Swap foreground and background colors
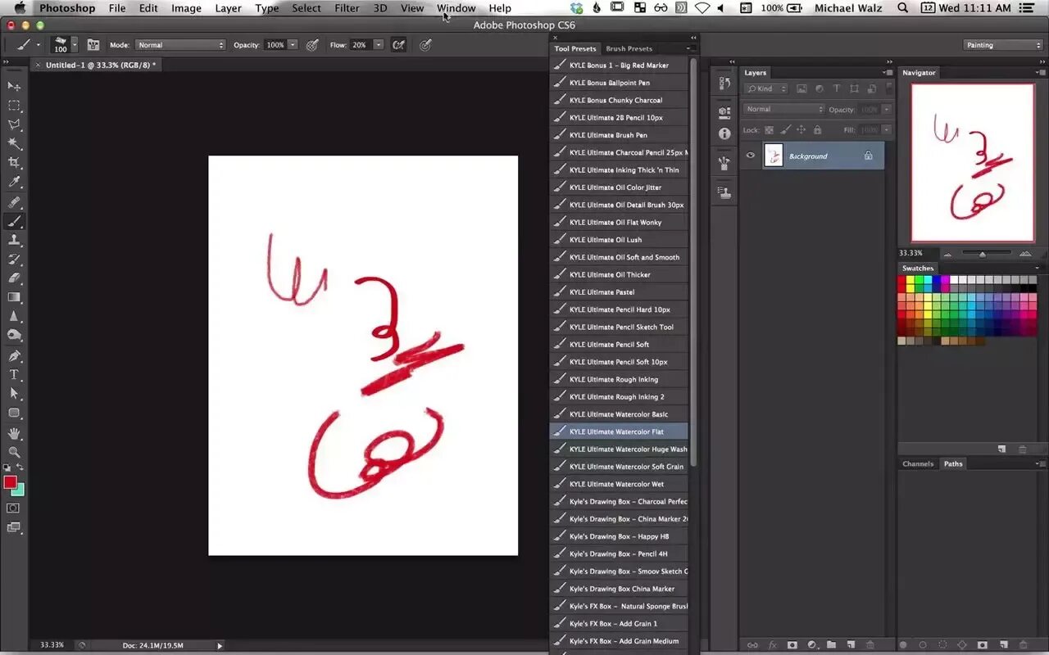The height and width of the screenshot is (655, 1049). click(x=20, y=468)
